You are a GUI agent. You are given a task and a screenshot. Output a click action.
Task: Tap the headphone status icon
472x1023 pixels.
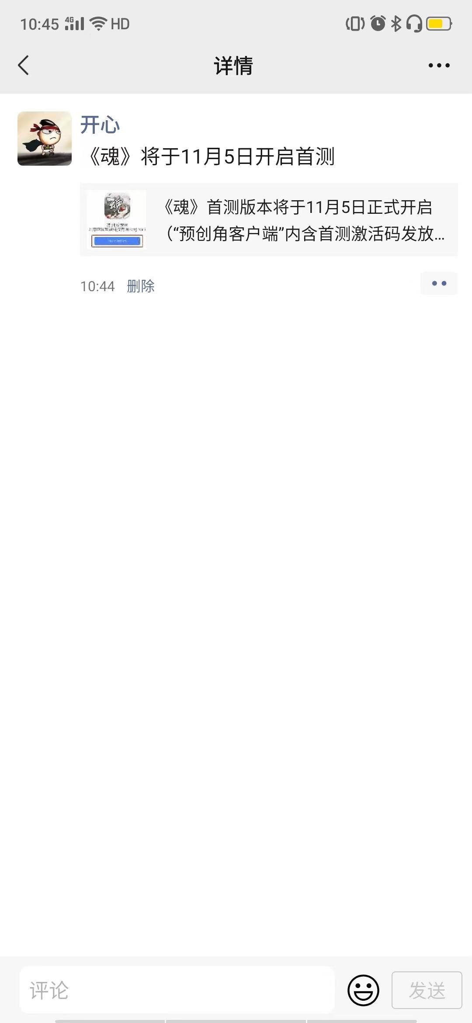(x=414, y=24)
